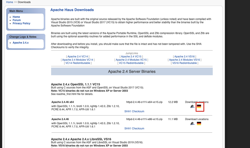Click the 12.2 MB file size
This screenshot has height=148, width=250.
[x=173, y=102]
